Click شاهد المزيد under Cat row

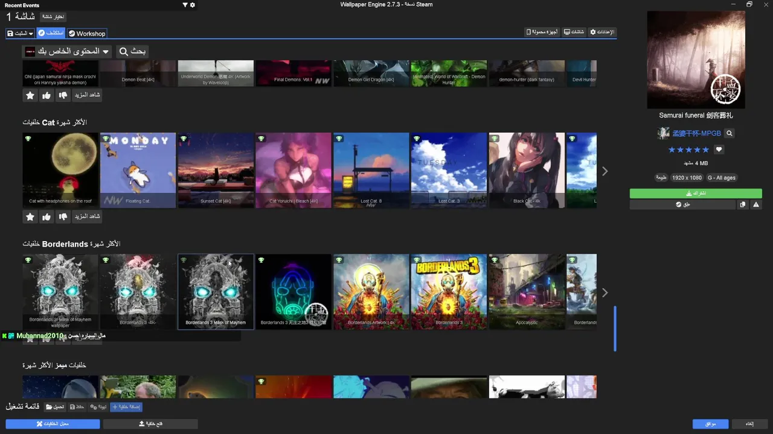87,216
